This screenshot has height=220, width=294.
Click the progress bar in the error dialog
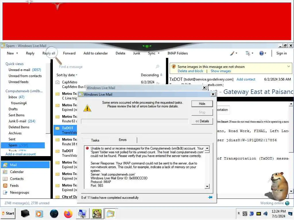tap(135, 121)
